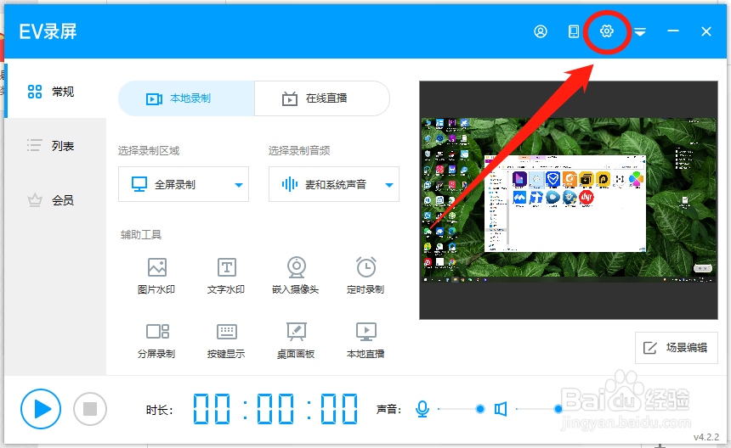The image size is (731, 448).
Task: Click the mobile phone icon in title bar
Action: click(x=574, y=31)
